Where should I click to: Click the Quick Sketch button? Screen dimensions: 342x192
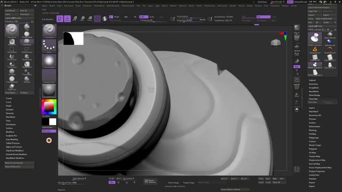pyautogui.click(x=150, y=181)
